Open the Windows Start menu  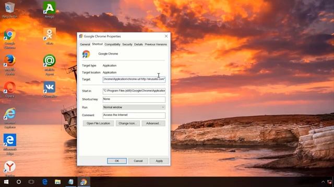(x=6, y=182)
